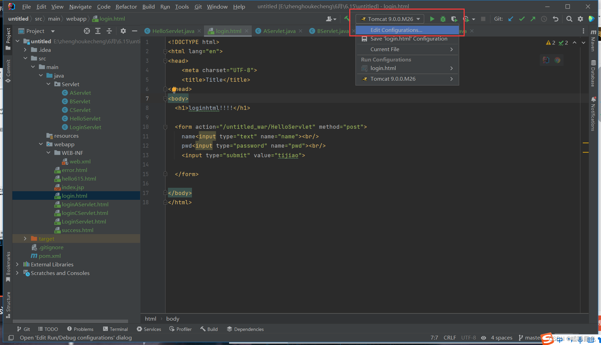Select the body breadcrumb below the editor
Viewport: 601px width, 345px height.
[172, 319]
